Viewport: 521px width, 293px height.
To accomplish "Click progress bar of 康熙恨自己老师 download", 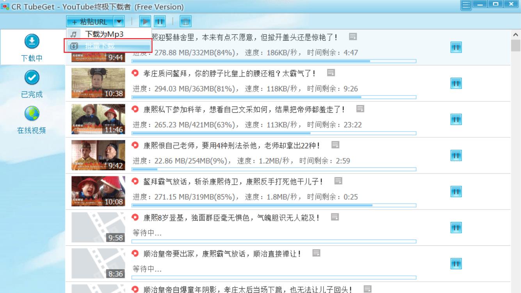I will (274, 169).
